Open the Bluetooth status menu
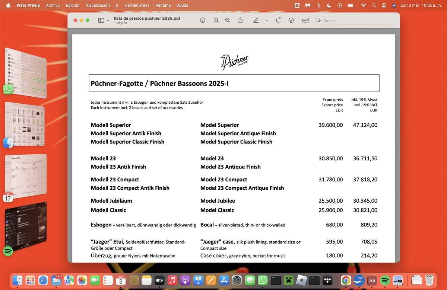This screenshot has width=447, height=290. (x=318, y=5)
